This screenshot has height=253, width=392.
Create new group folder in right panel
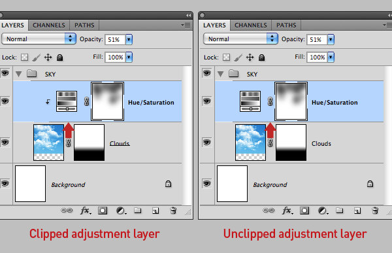pos(339,211)
